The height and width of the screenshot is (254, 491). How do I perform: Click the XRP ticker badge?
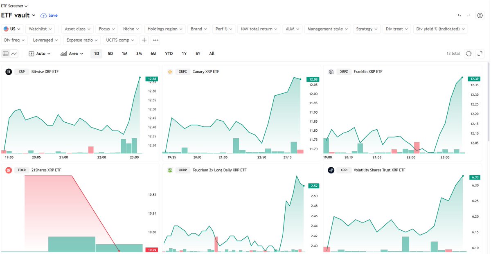click(x=22, y=72)
